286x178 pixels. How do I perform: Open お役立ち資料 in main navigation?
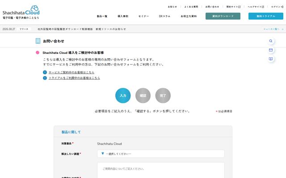point(189,16)
